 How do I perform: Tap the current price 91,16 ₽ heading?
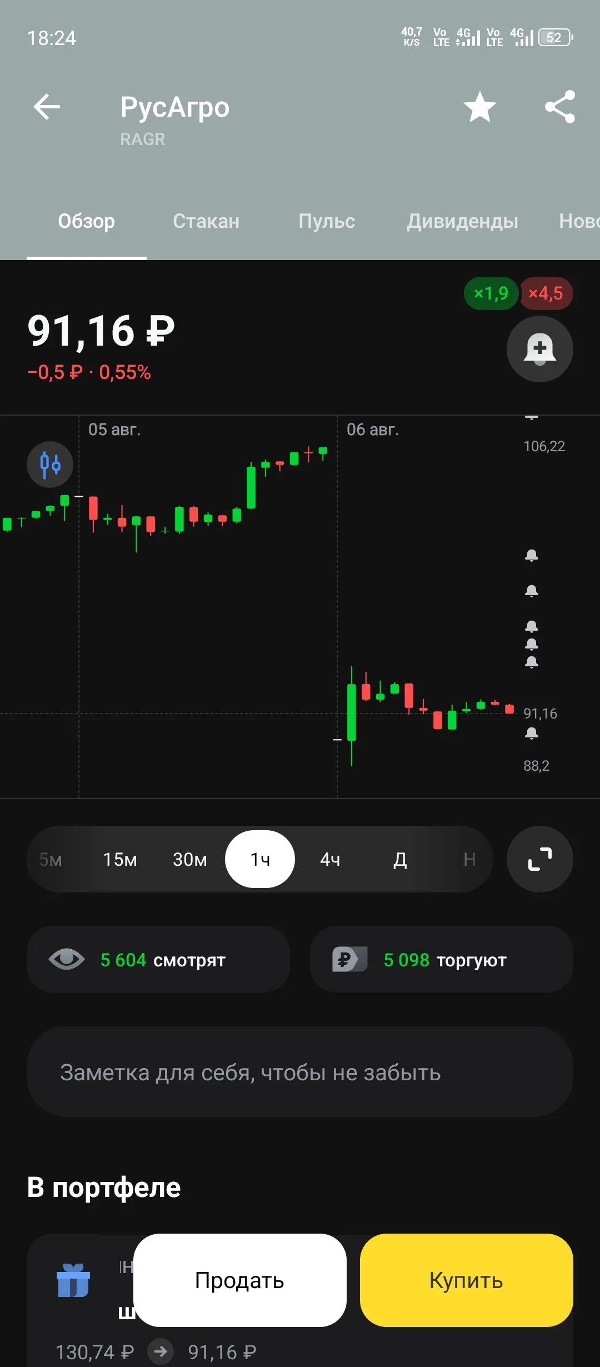101,331
